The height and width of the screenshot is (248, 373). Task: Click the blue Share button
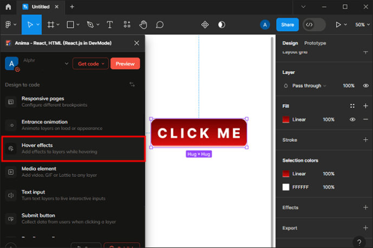coord(287,24)
